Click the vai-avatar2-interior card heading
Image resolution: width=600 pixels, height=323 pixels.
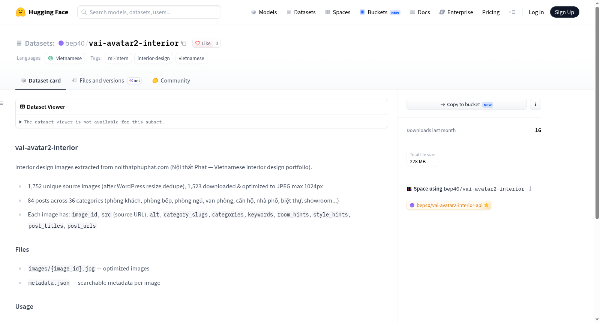point(46,148)
